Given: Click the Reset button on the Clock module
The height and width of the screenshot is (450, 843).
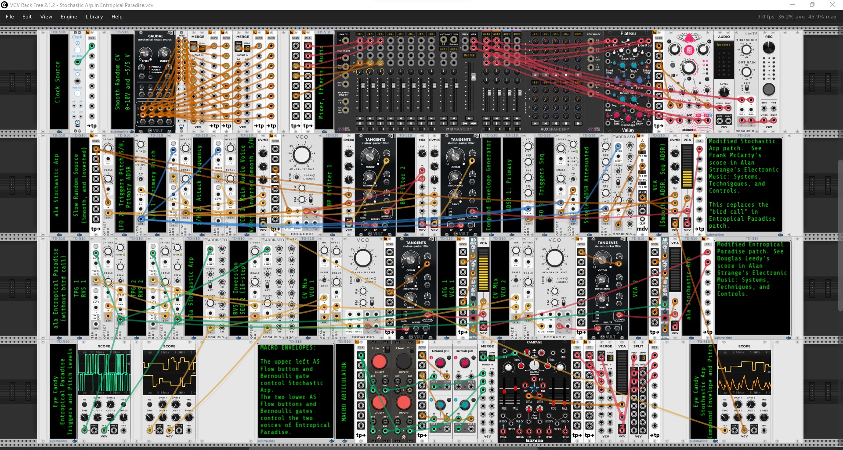Looking at the screenshot, I should tap(77, 75).
